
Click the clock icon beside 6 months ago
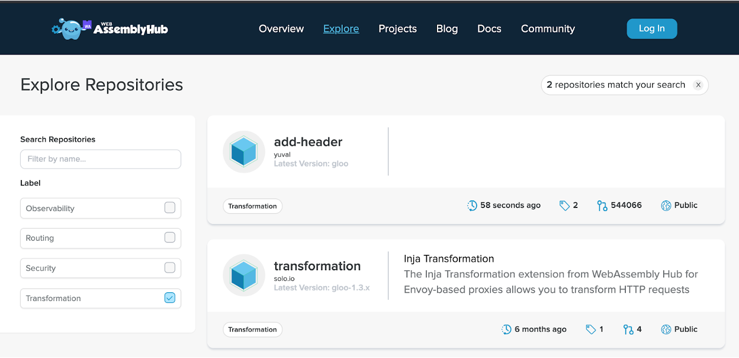(x=506, y=330)
